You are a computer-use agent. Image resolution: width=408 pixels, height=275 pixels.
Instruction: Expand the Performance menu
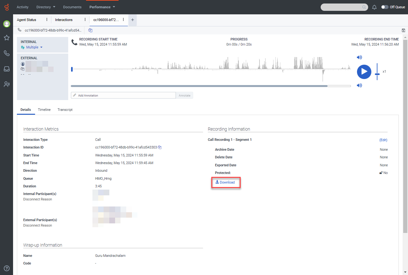pyautogui.click(x=102, y=7)
